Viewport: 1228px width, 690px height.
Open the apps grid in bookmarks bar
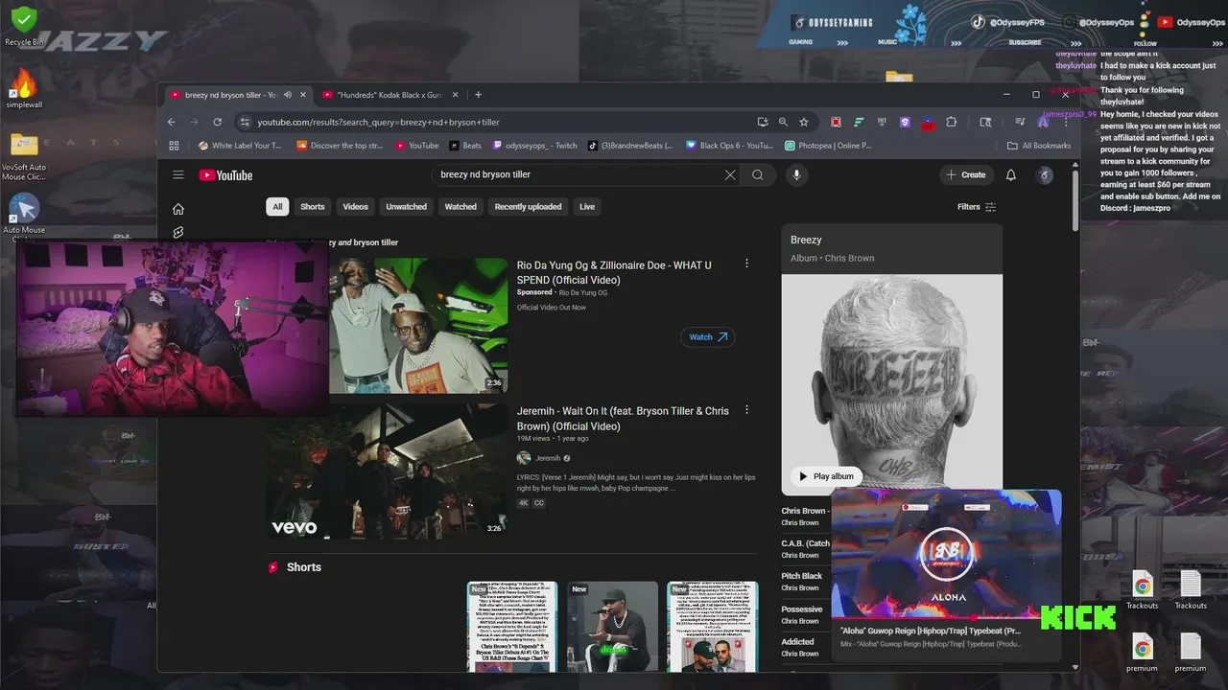[174, 146]
